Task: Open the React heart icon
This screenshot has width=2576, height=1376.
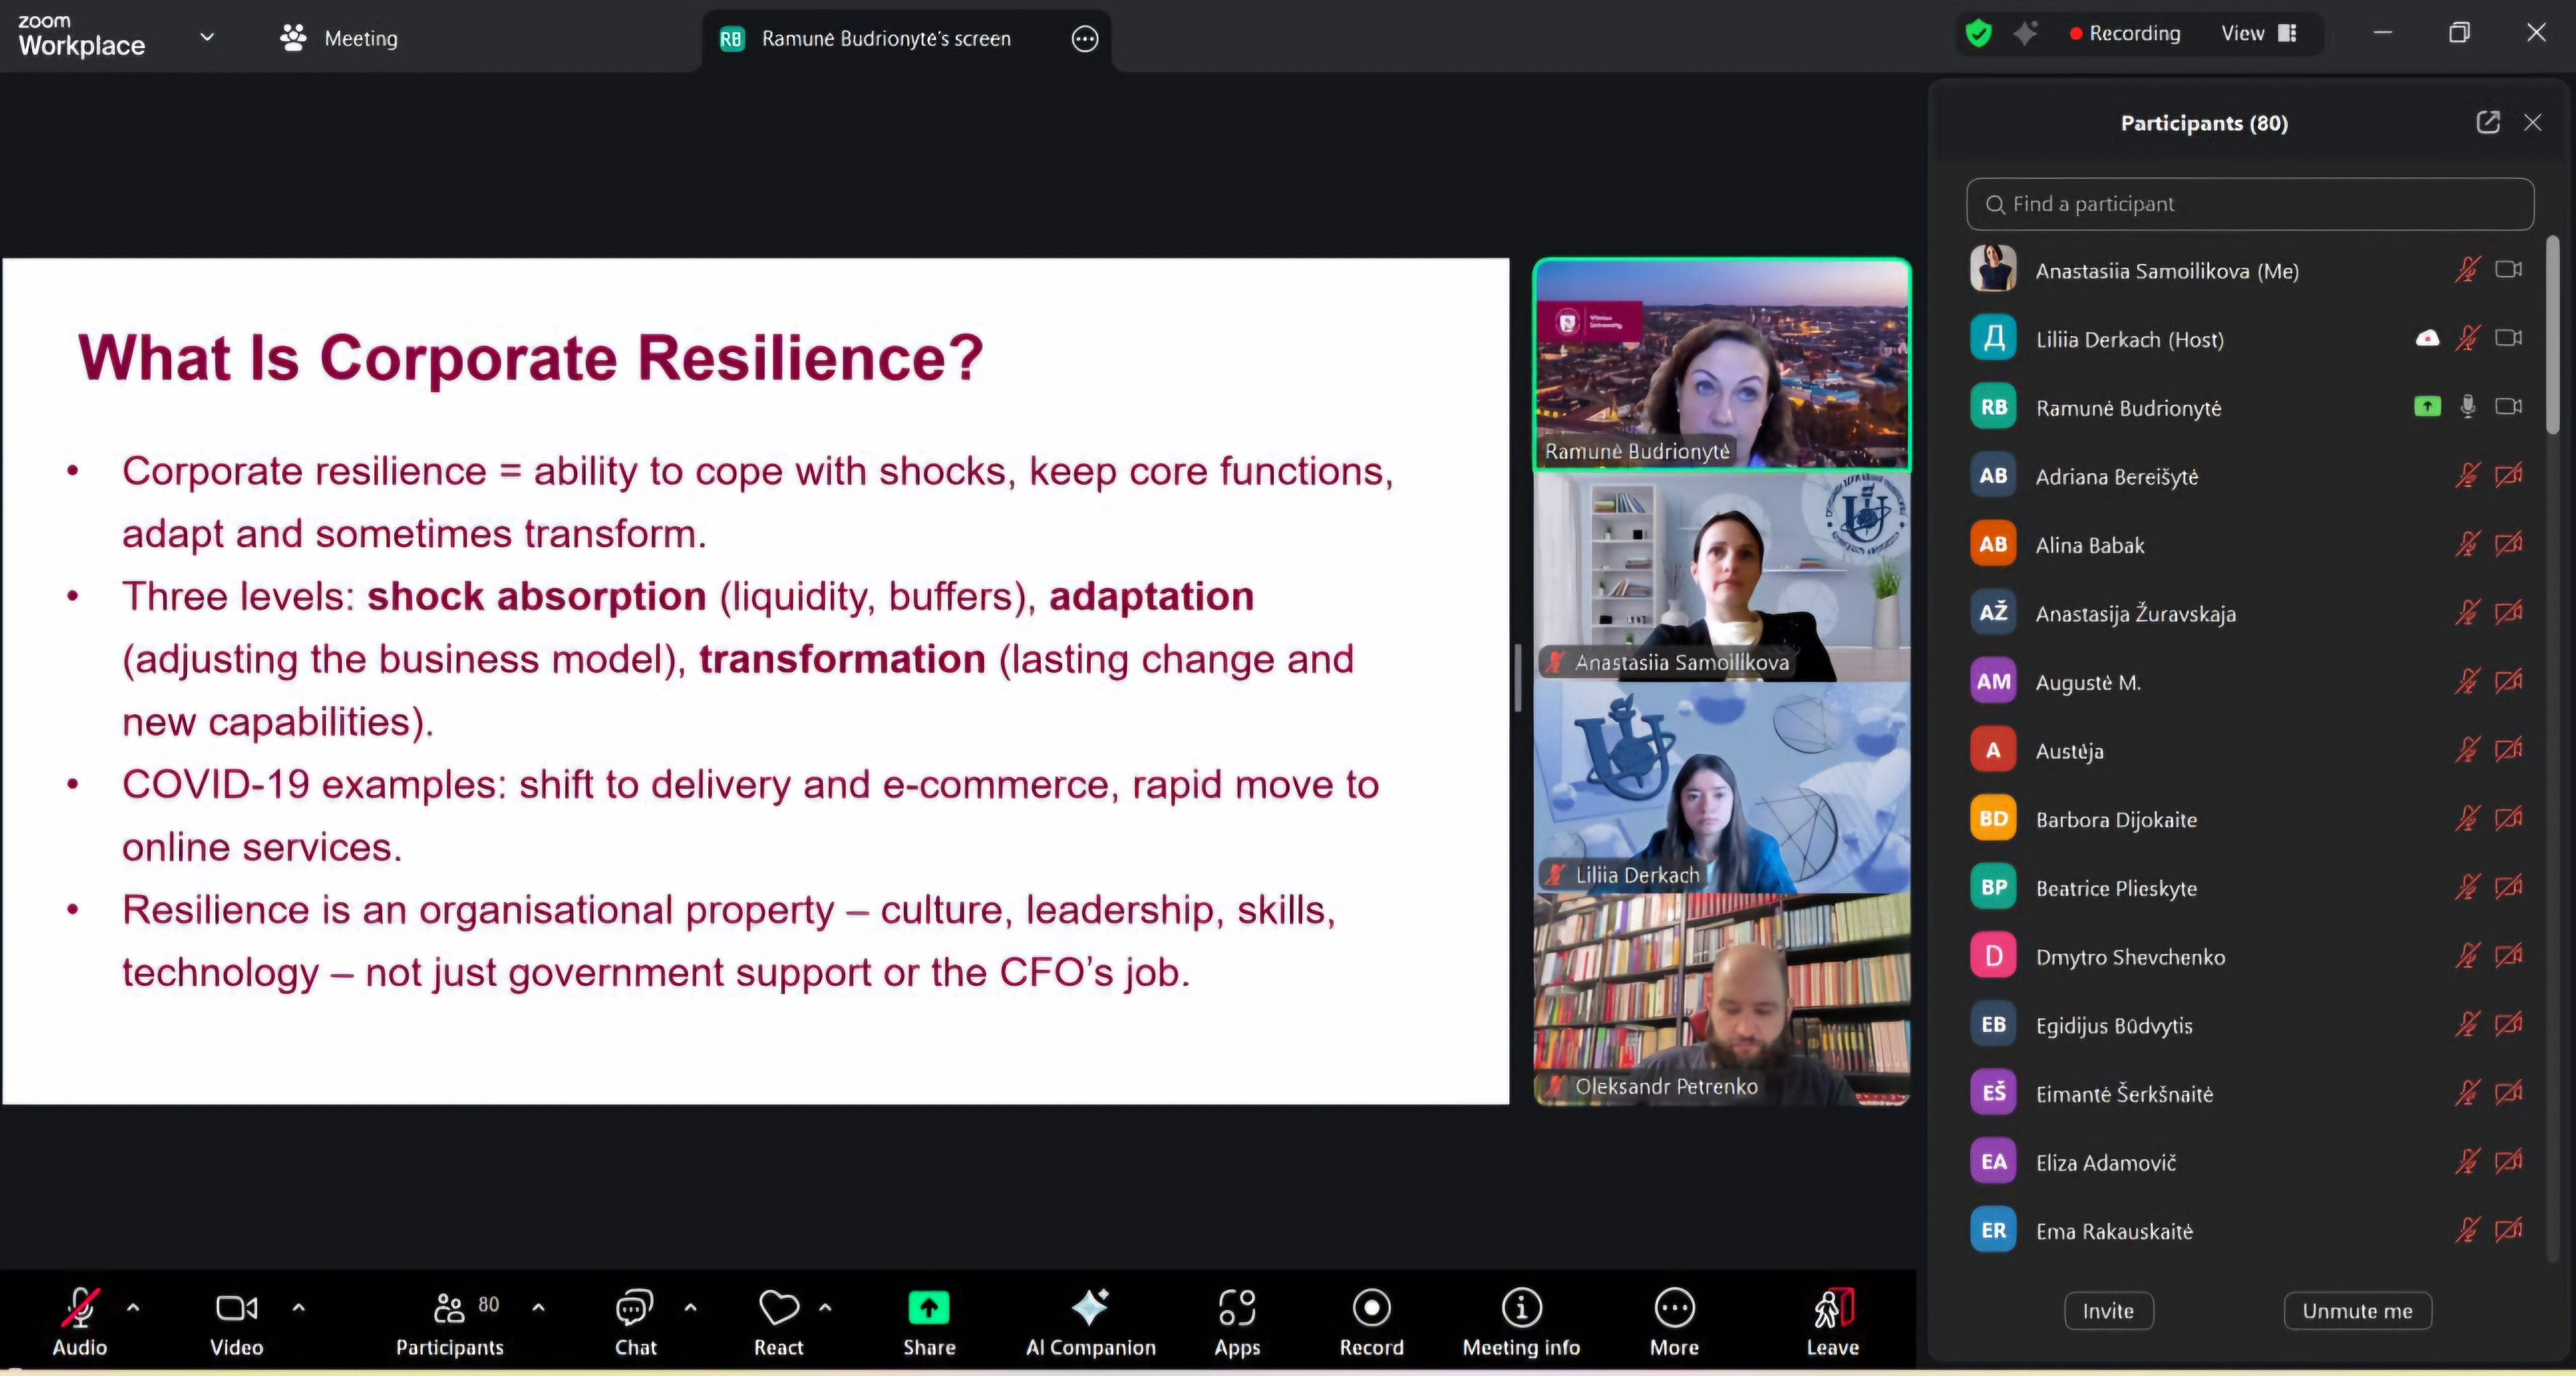Action: [778, 1308]
